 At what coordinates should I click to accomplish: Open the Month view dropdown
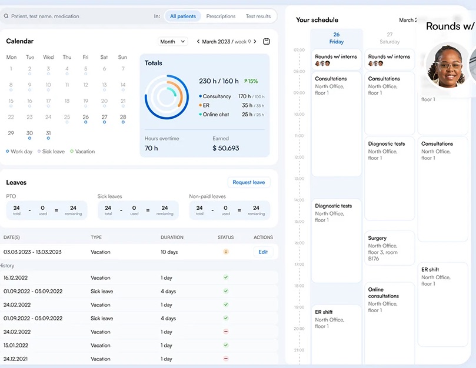tap(171, 41)
